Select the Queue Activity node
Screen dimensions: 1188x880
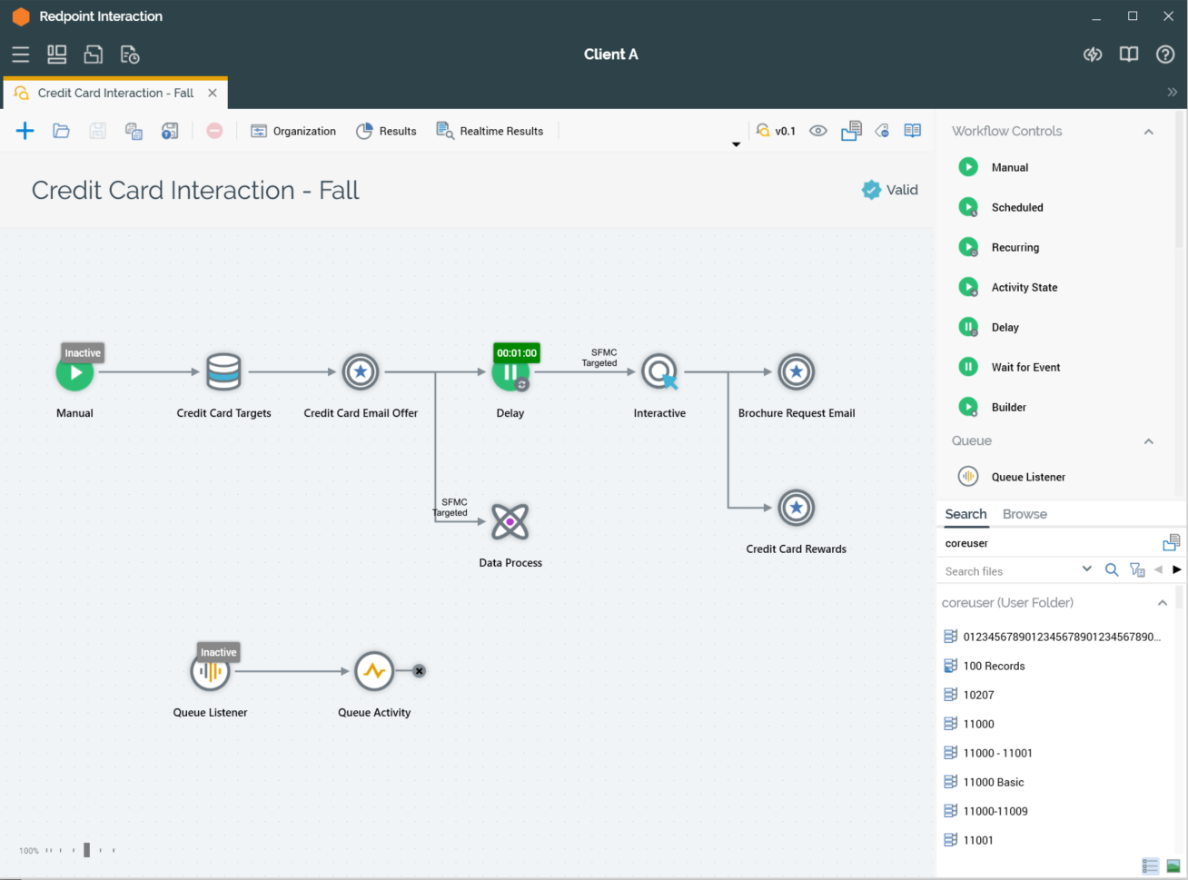click(373, 672)
